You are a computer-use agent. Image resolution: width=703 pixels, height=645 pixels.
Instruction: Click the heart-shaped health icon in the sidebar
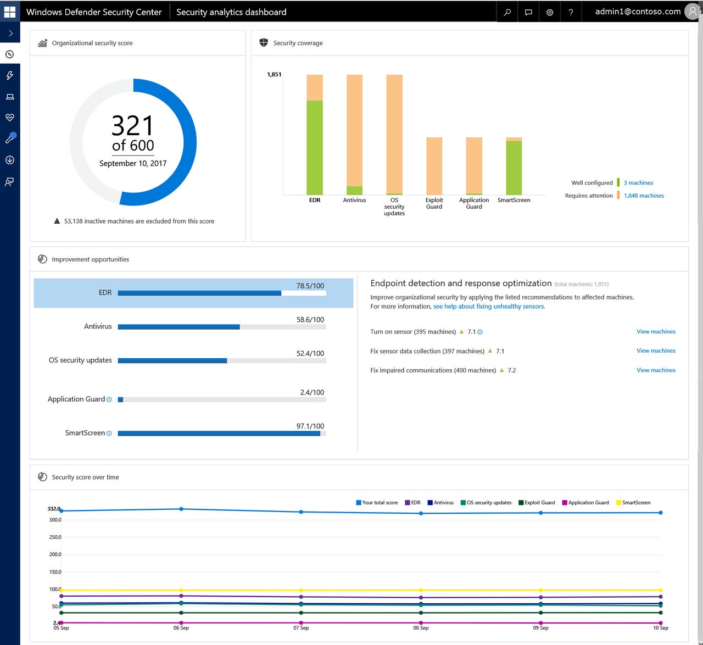click(x=10, y=118)
